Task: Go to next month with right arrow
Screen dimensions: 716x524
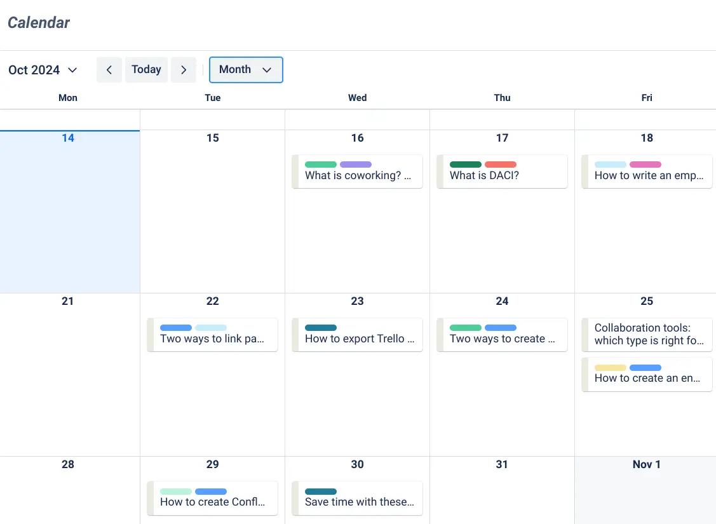Action: pyautogui.click(x=184, y=70)
